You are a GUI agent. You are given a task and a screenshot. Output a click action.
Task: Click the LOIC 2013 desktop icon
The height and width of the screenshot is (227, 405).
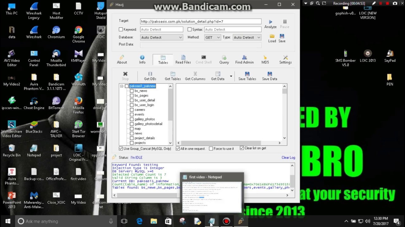tap(368, 56)
